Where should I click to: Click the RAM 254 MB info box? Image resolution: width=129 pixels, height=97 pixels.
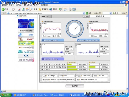(x=100, y=76)
